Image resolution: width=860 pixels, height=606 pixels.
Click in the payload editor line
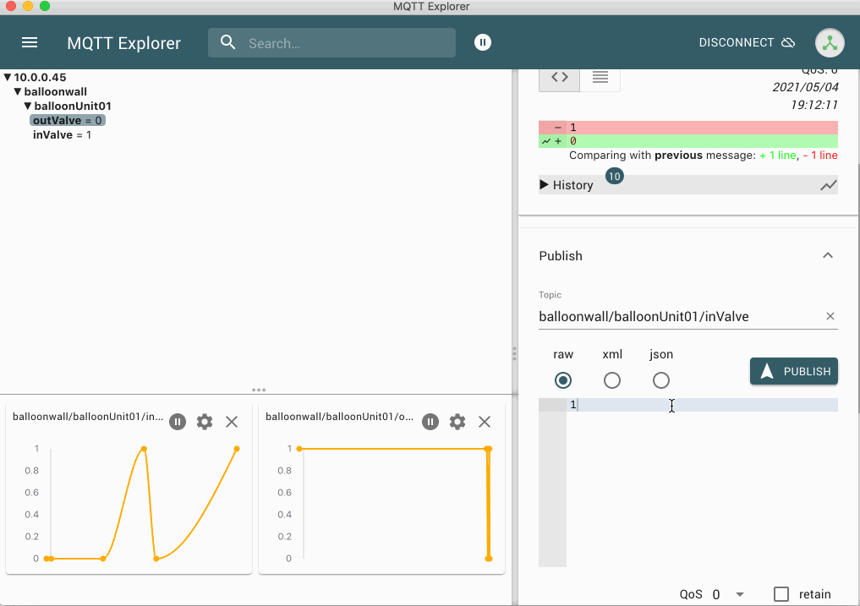pos(702,405)
